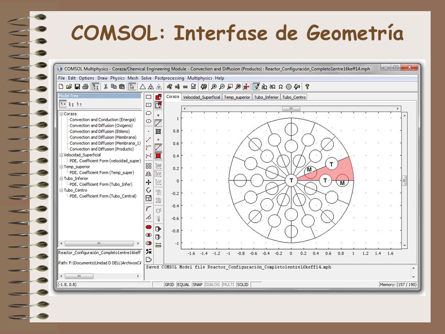Screen dimensions: 445x334
Task: Click the Union red circles icon
Action: [x=148, y=227]
